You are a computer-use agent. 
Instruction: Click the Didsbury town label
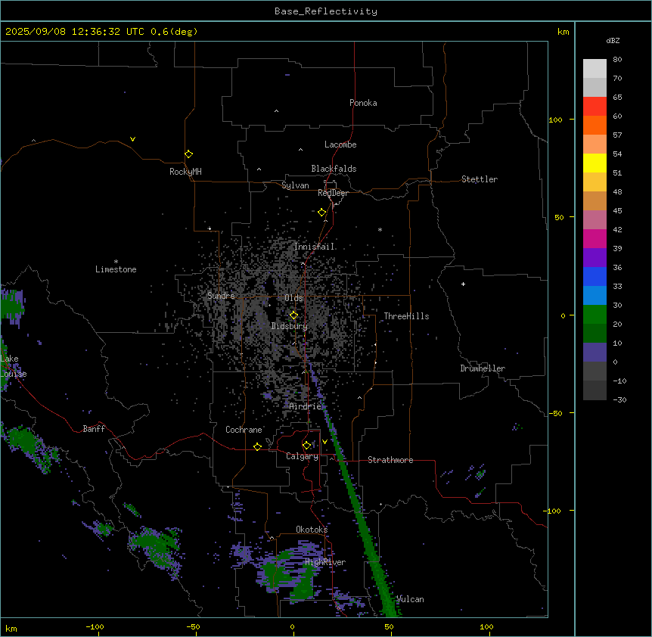coord(290,326)
